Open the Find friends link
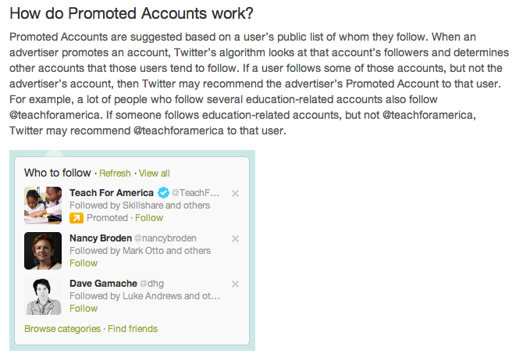 click(133, 329)
